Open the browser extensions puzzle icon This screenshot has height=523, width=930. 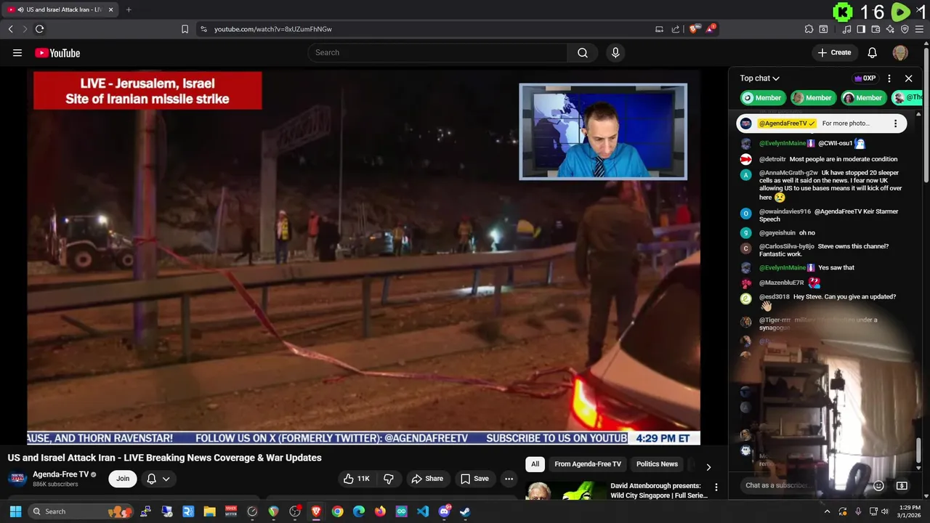point(809,29)
